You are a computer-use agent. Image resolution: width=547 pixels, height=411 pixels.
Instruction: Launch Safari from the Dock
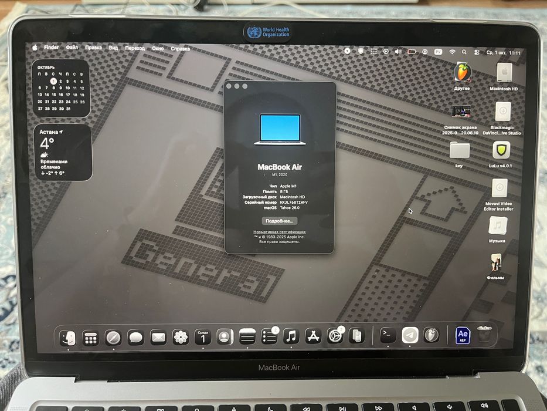tap(113, 338)
